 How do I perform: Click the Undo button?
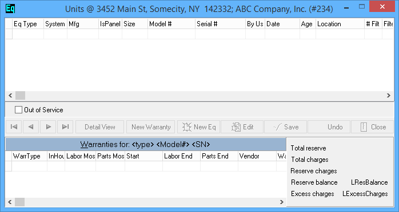[x=329, y=127]
